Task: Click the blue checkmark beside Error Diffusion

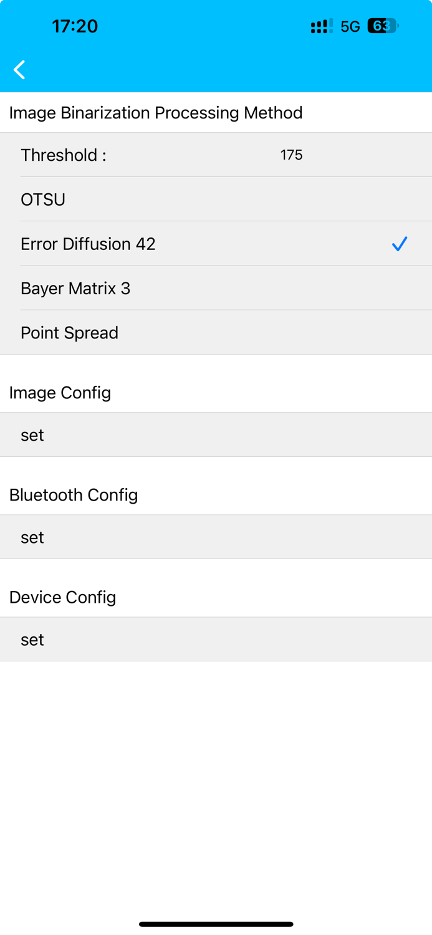Action: (400, 244)
